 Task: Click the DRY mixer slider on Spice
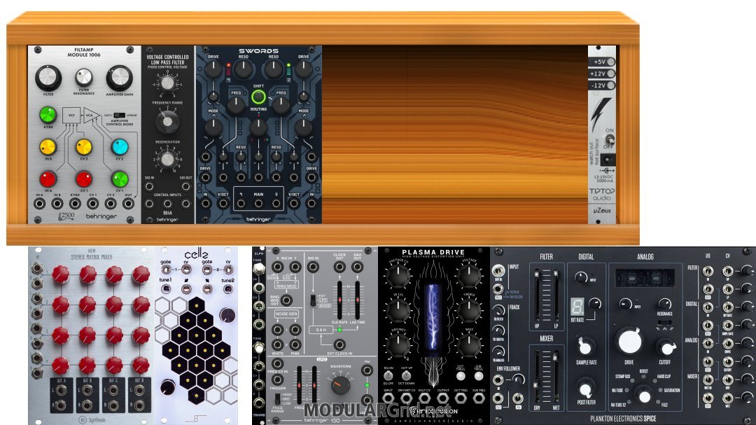(537, 377)
